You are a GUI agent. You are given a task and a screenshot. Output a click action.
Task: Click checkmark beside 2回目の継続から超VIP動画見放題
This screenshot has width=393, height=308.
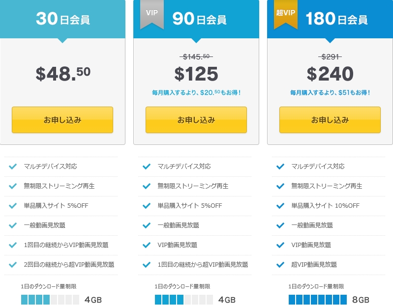[13, 265]
